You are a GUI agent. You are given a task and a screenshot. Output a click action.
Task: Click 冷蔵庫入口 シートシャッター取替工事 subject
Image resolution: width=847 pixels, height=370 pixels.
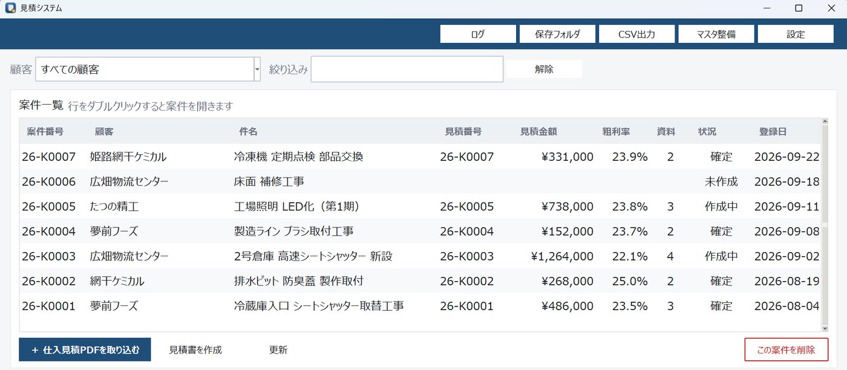[319, 306]
